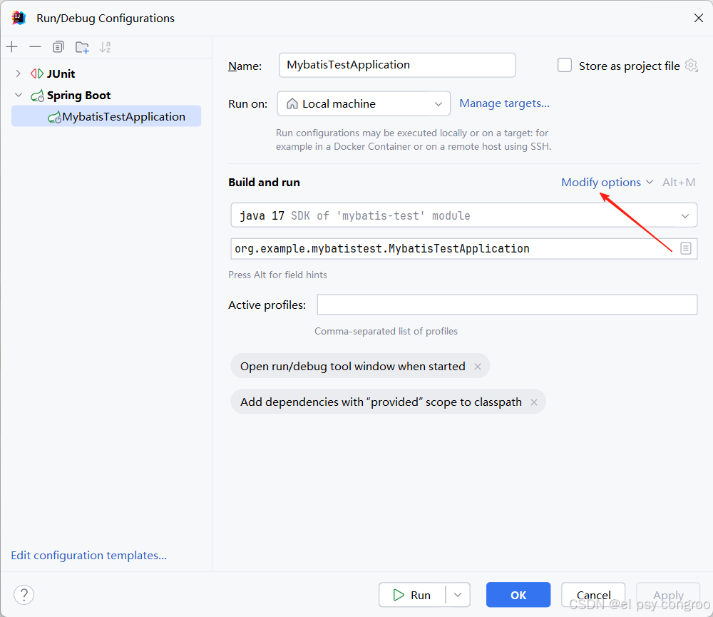Confirm with the OK button
This screenshot has width=713, height=617.
(x=518, y=595)
